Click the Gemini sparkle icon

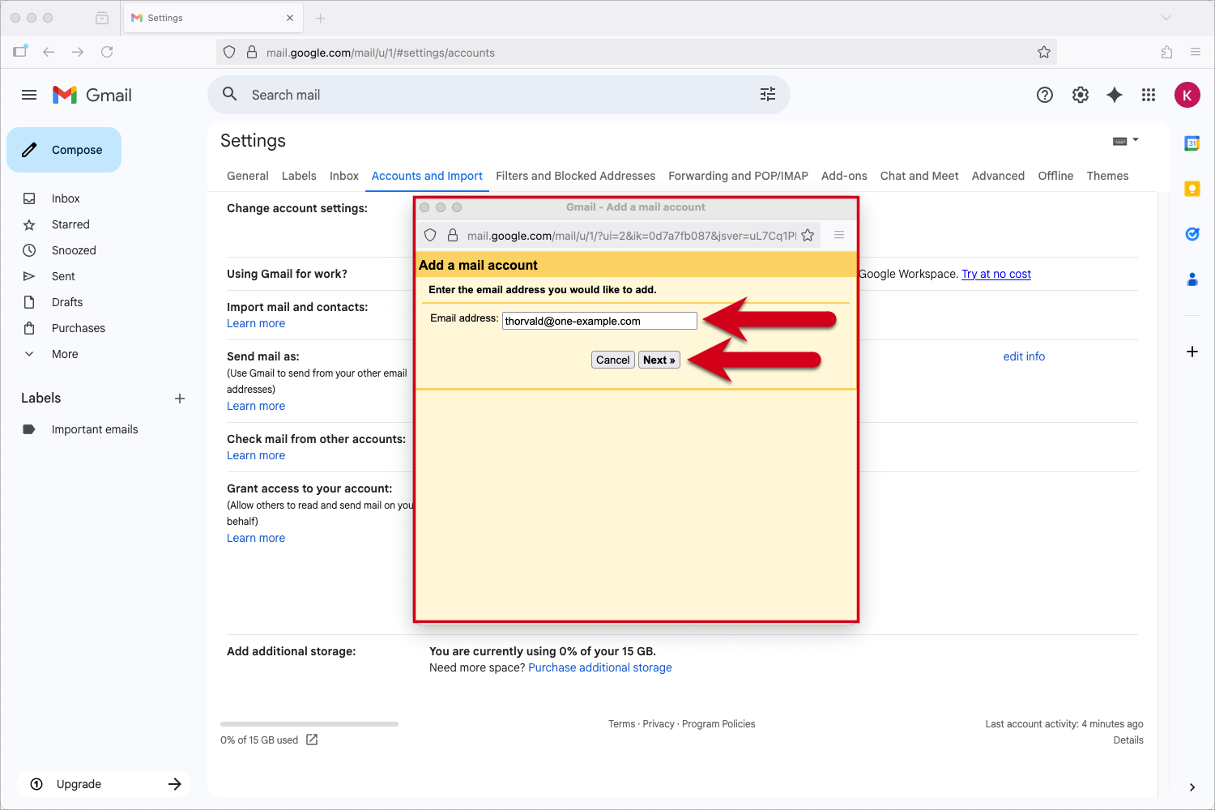1115,95
